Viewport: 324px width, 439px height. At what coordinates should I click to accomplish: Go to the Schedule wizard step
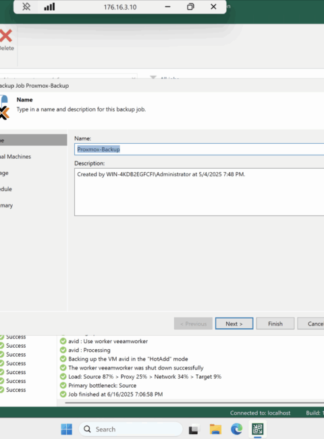coord(6,189)
